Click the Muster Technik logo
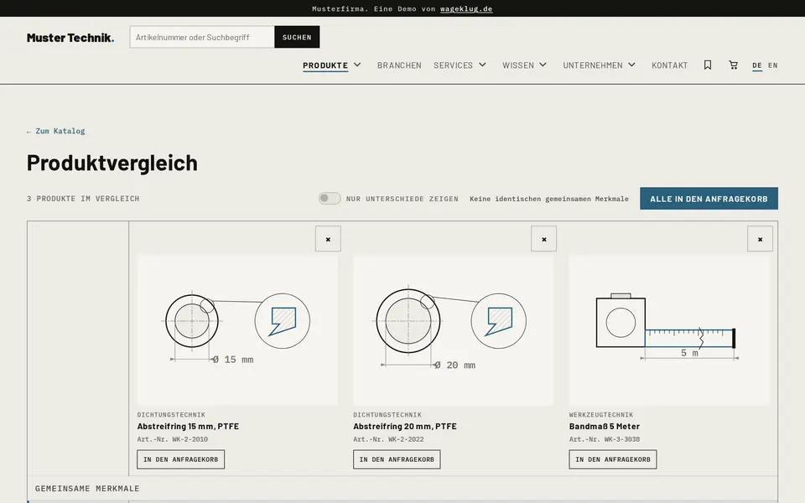 pyautogui.click(x=70, y=38)
